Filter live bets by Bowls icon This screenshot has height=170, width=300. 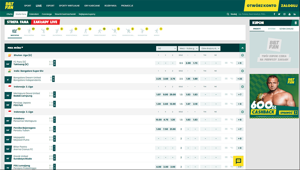click(156, 31)
